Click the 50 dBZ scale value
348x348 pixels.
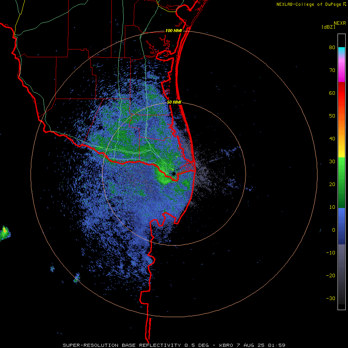332,116
